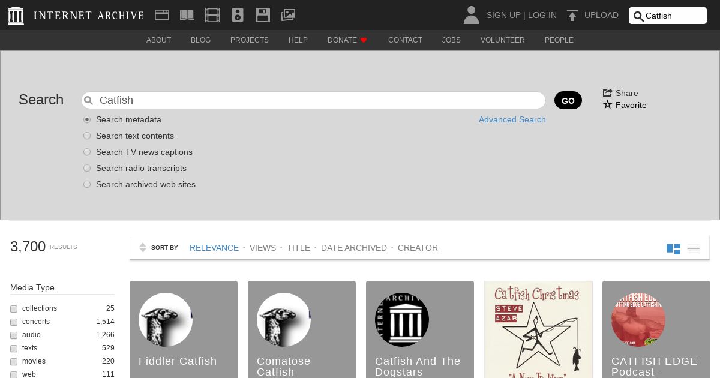Open the Images picture icon
720x378 pixels.
288,15
